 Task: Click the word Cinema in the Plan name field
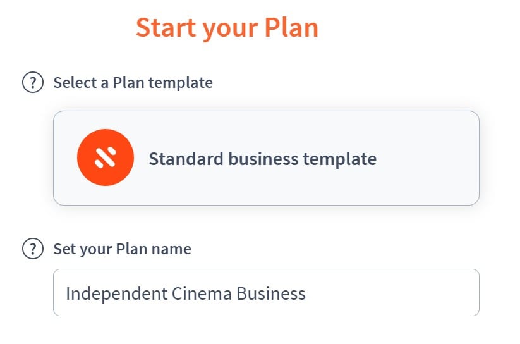click(202, 293)
